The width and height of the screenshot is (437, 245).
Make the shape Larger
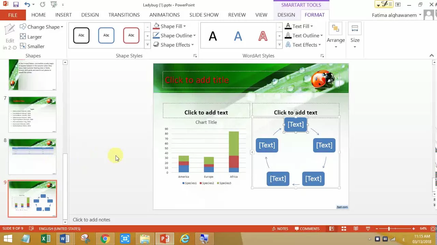click(x=31, y=37)
